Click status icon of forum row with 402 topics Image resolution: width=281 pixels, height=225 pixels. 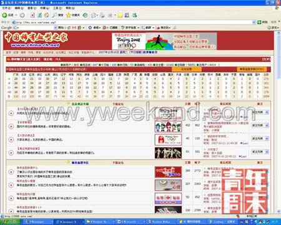point(11,126)
